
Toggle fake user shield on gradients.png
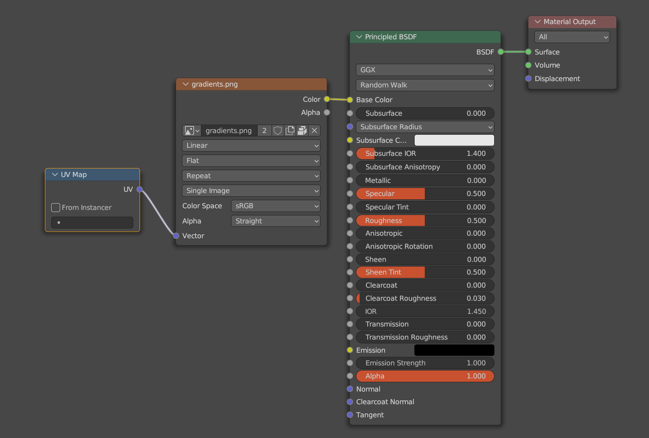(x=278, y=131)
